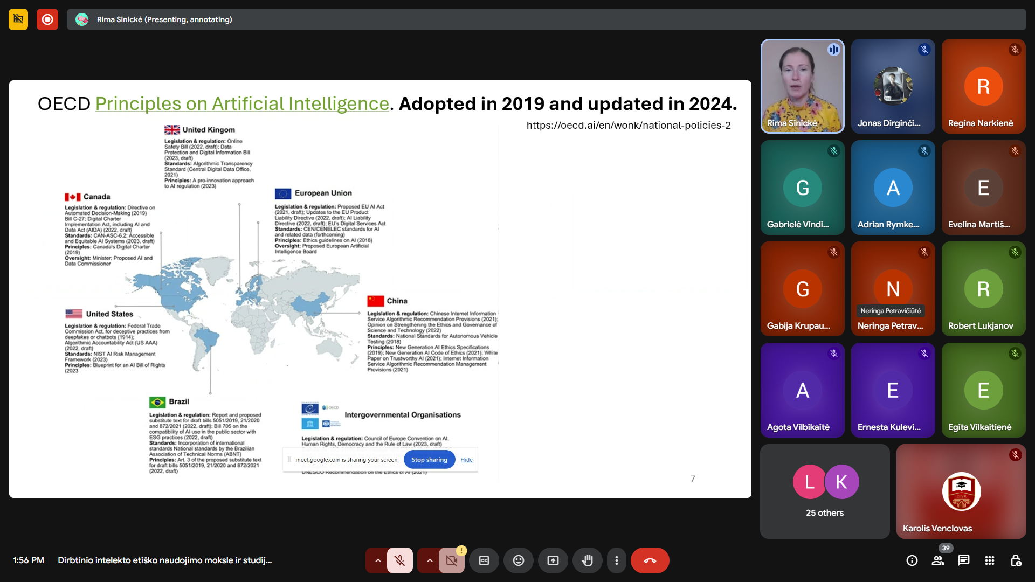Select Karolis Venclovas participant tile
1035x582 pixels.
coord(961,491)
